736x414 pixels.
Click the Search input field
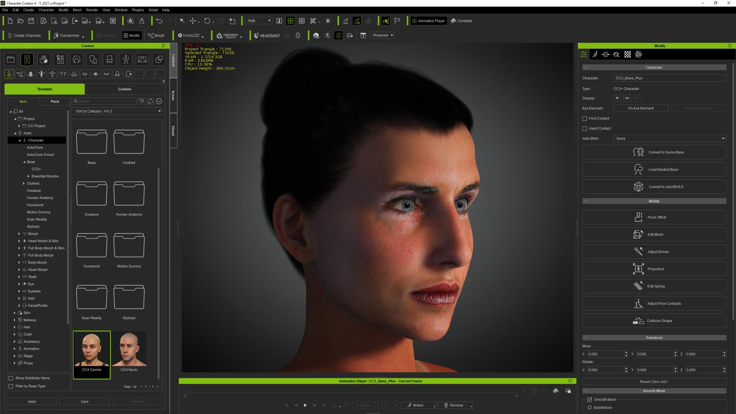pyautogui.click(x=105, y=101)
